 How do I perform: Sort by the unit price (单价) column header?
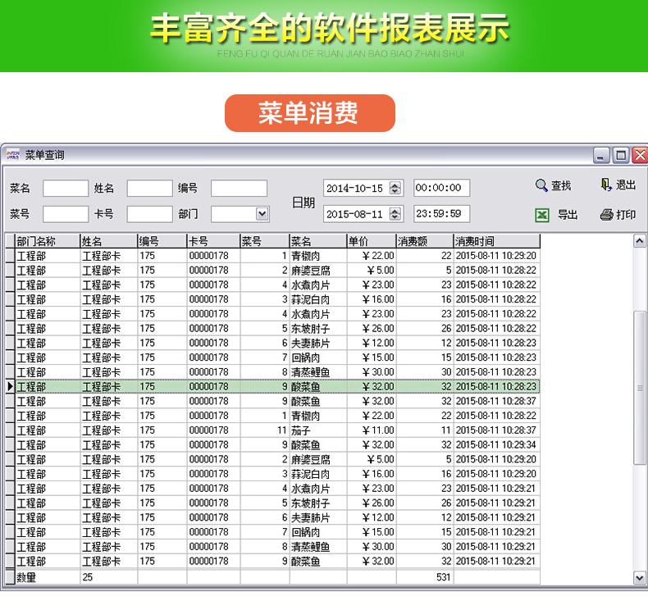coord(371,241)
